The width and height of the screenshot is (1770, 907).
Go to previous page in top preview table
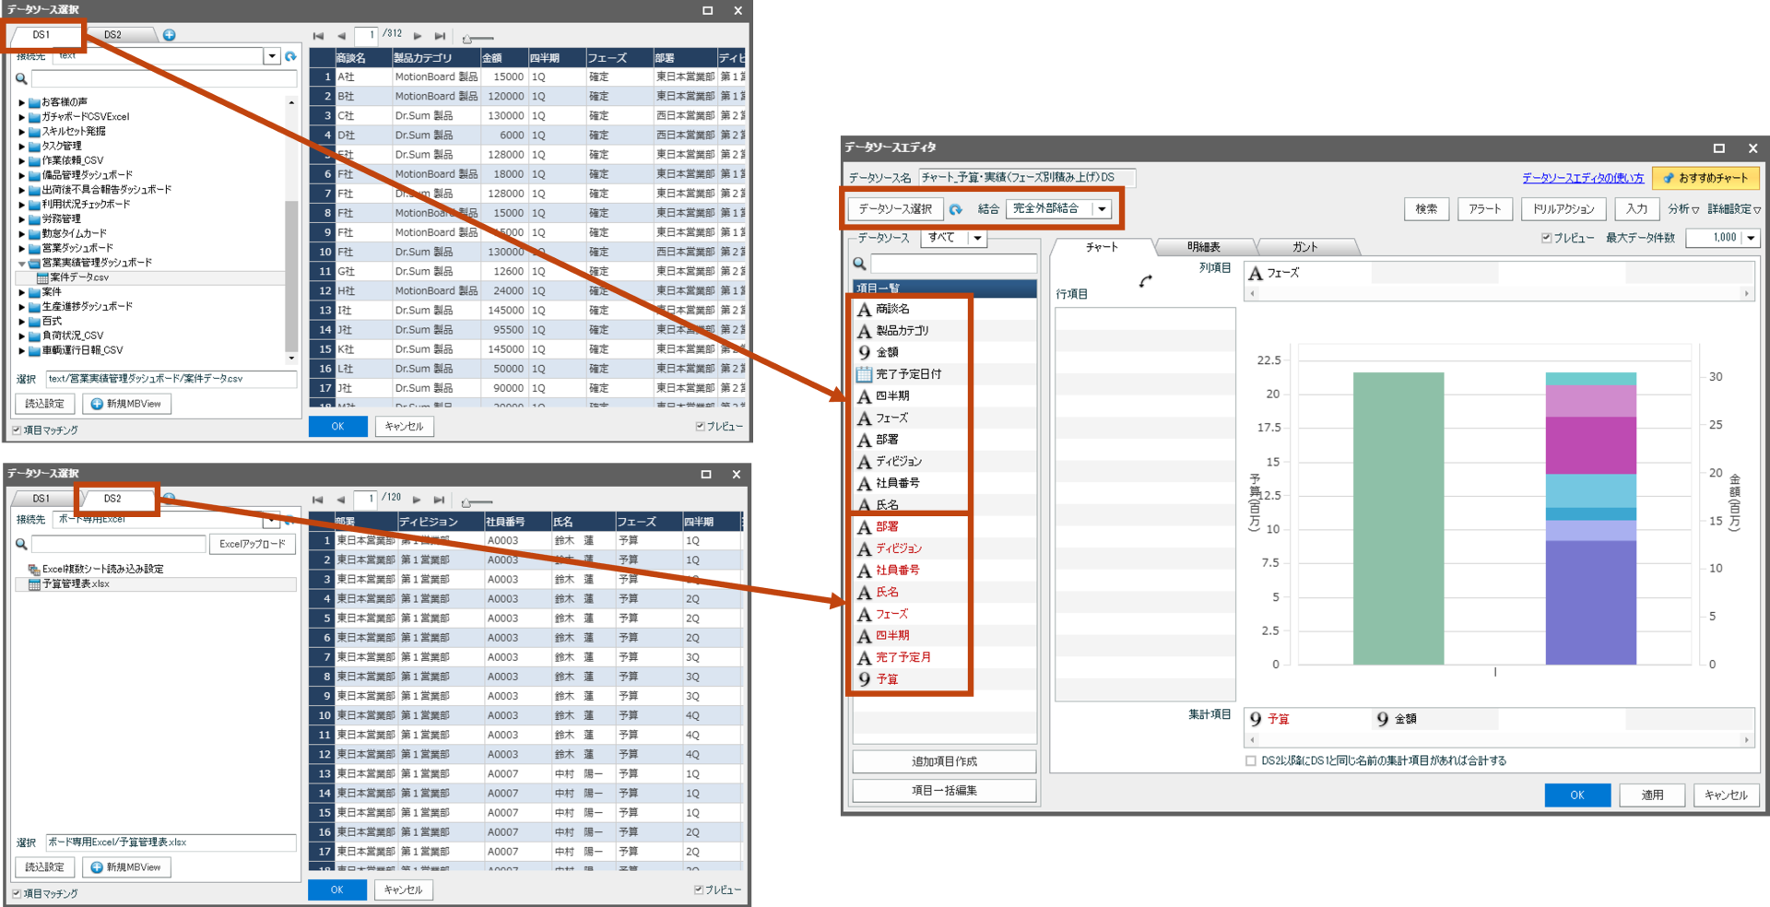click(x=341, y=36)
